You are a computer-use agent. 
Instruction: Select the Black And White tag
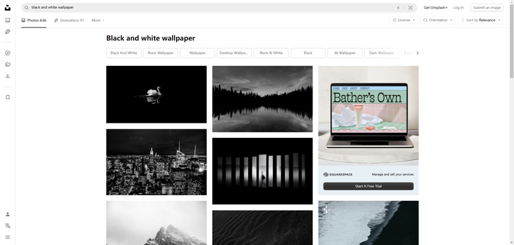coord(124,53)
